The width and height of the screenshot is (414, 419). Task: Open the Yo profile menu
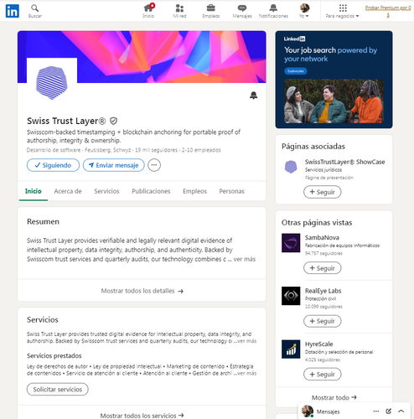[x=304, y=11]
